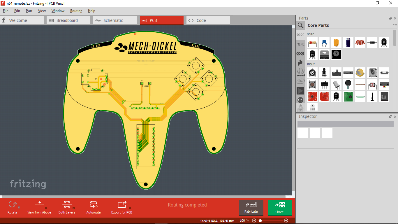Select the diode part icon

[x=372, y=43]
